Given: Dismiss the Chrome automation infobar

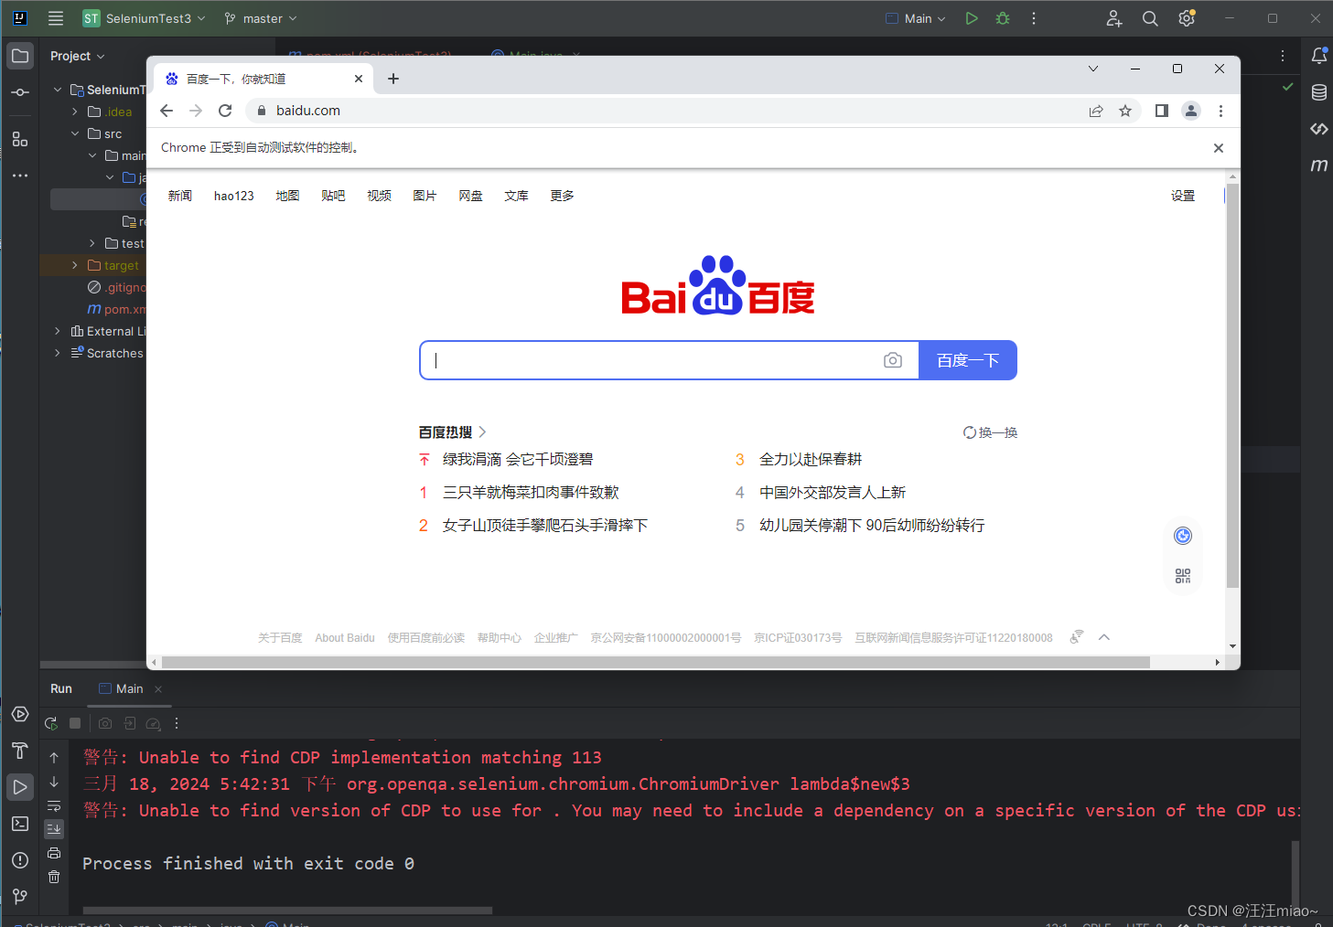Looking at the screenshot, I should click(x=1219, y=148).
